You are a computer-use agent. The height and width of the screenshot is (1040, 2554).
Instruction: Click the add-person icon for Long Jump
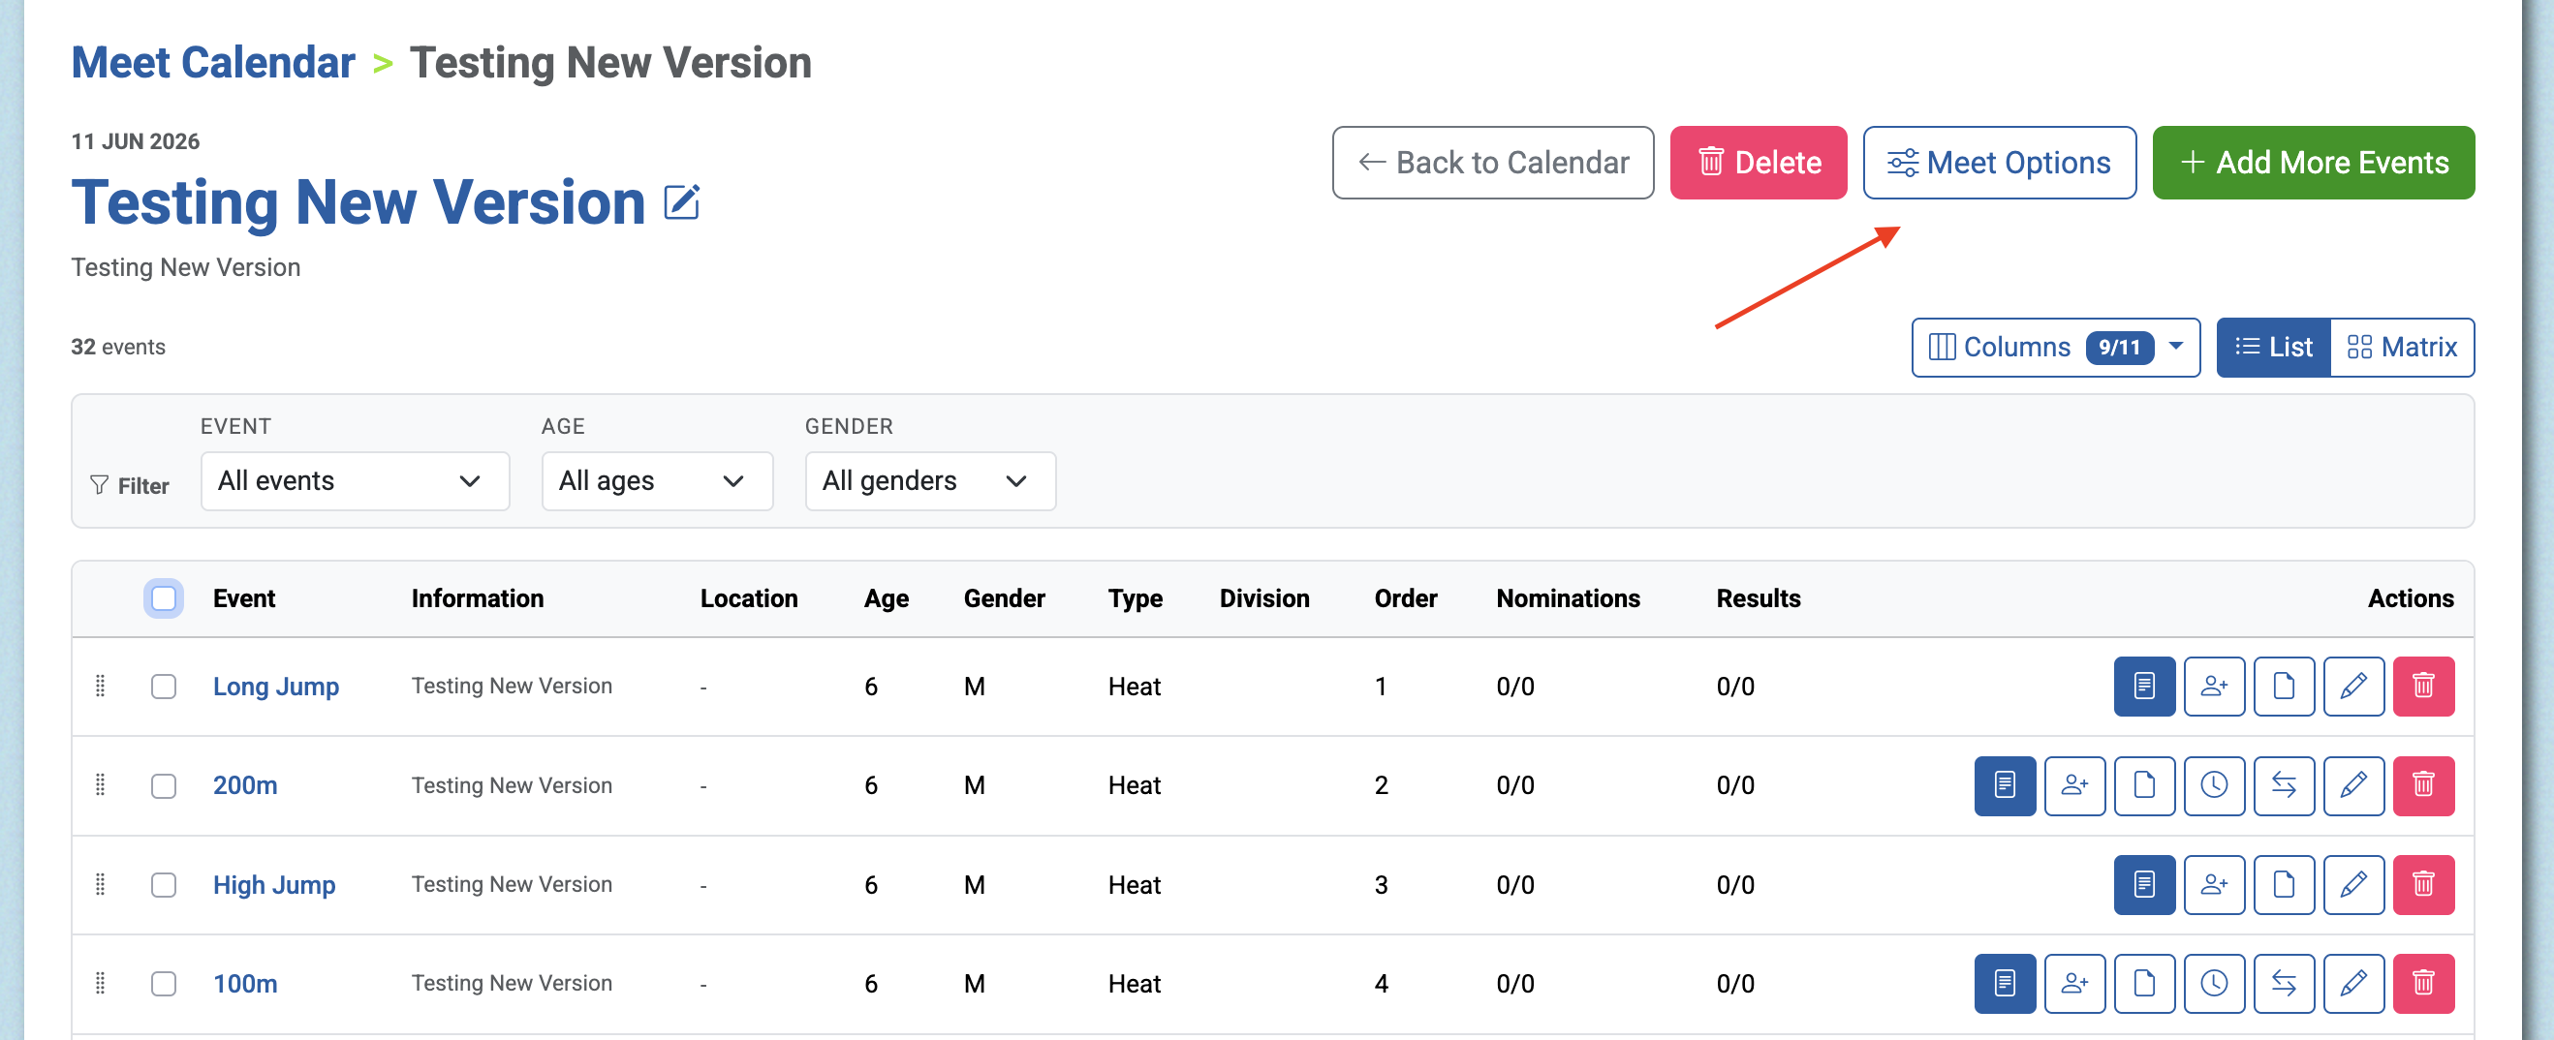(2214, 687)
